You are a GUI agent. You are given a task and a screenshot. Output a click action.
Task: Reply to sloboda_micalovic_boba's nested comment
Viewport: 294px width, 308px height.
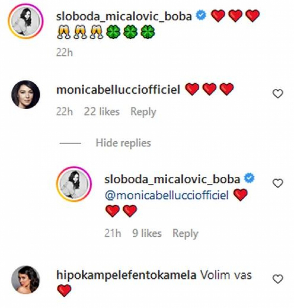(x=185, y=233)
